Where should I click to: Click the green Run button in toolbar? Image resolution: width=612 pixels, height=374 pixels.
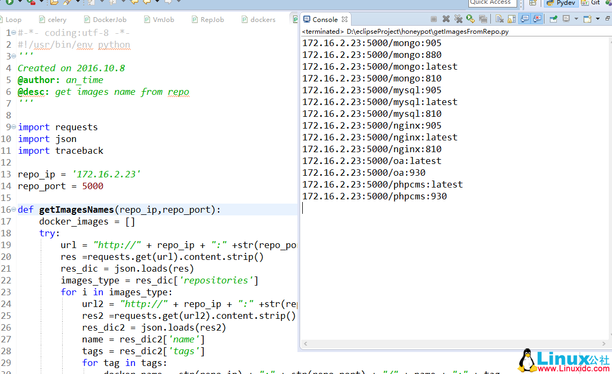(10, 2)
